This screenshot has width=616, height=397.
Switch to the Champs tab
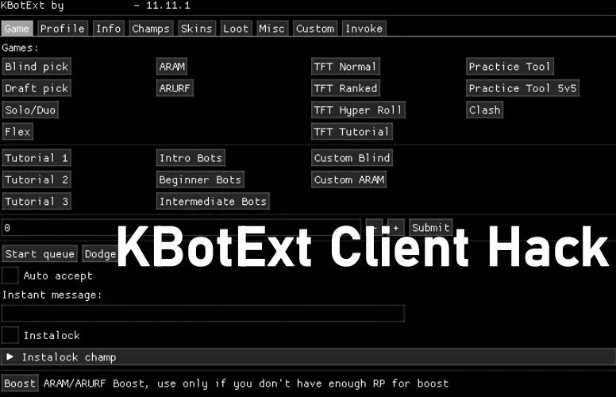click(x=151, y=29)
